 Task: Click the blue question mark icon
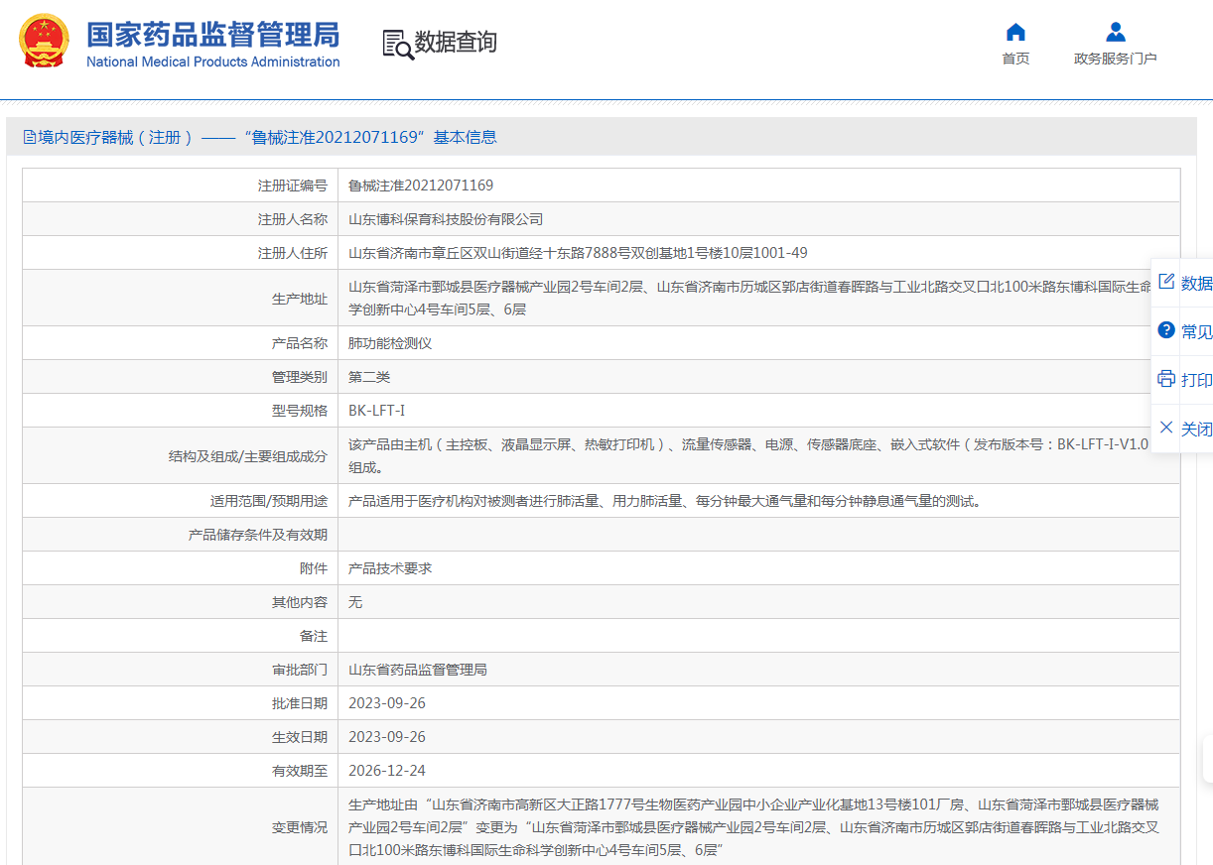point(1166,330)
